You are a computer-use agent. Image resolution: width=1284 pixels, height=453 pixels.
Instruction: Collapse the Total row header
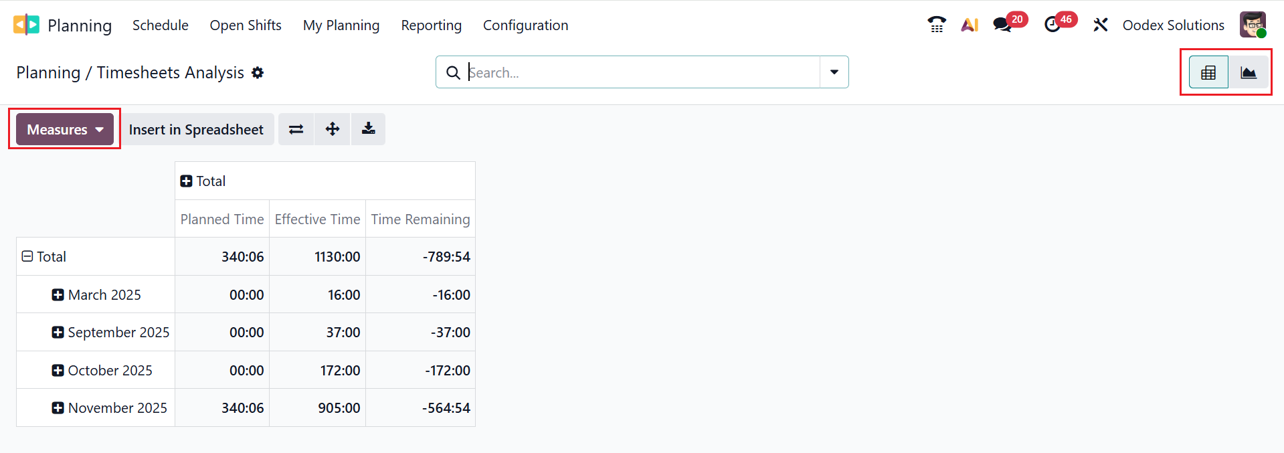coord(27,257)
